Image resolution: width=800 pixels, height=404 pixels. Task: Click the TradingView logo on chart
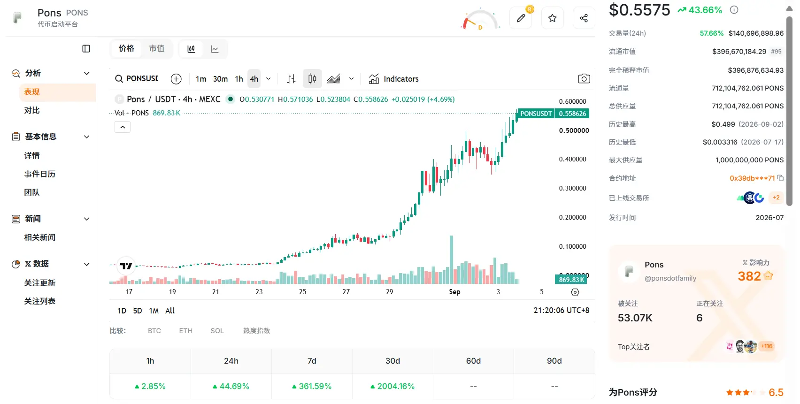tap(126, 266)
